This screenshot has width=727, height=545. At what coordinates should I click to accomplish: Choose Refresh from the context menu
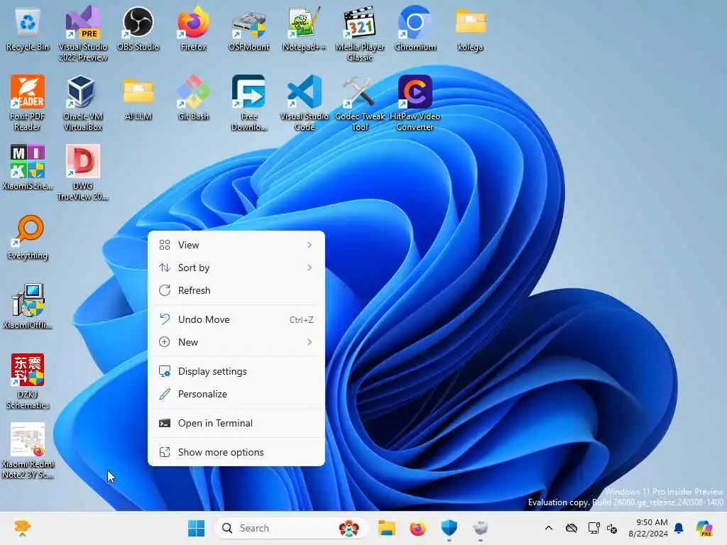click(x=236, y=290)
